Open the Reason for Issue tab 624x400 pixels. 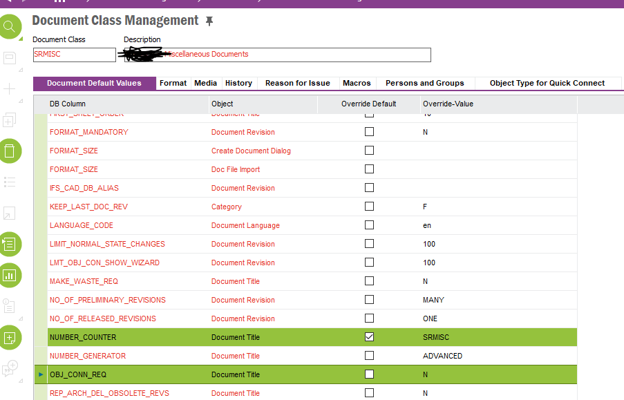(x=298, y=83)
